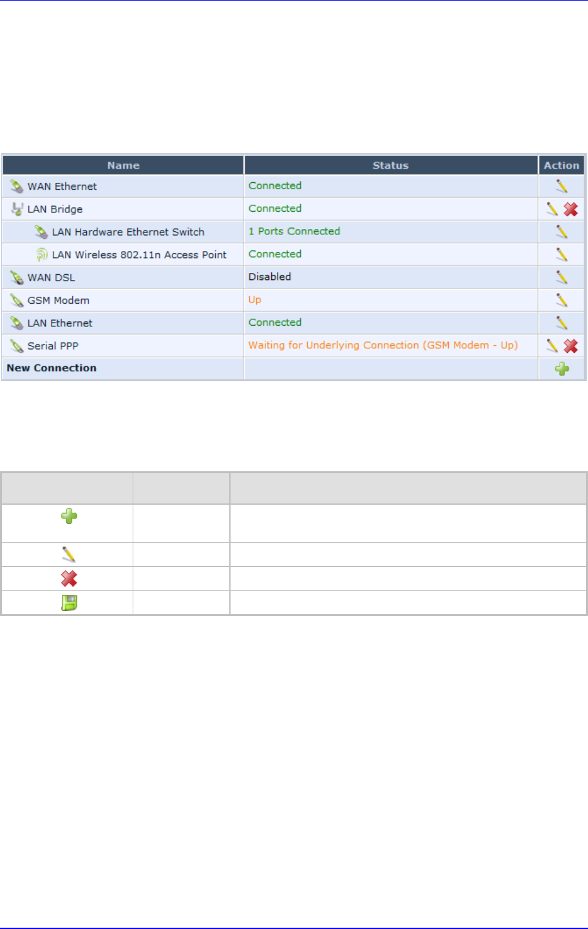The image size is (588, 929).
Task: Open the LAN Hardware Ethernet Switch link
Action: point(128,232)
